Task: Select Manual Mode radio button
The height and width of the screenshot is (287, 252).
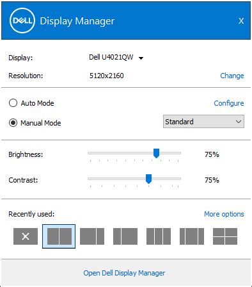Action: (x=13, y=123)
